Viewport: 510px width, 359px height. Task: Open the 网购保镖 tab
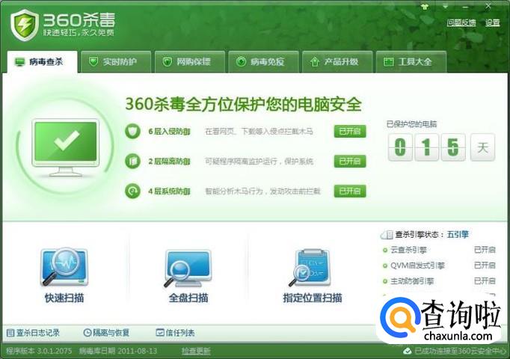(190, 61)
